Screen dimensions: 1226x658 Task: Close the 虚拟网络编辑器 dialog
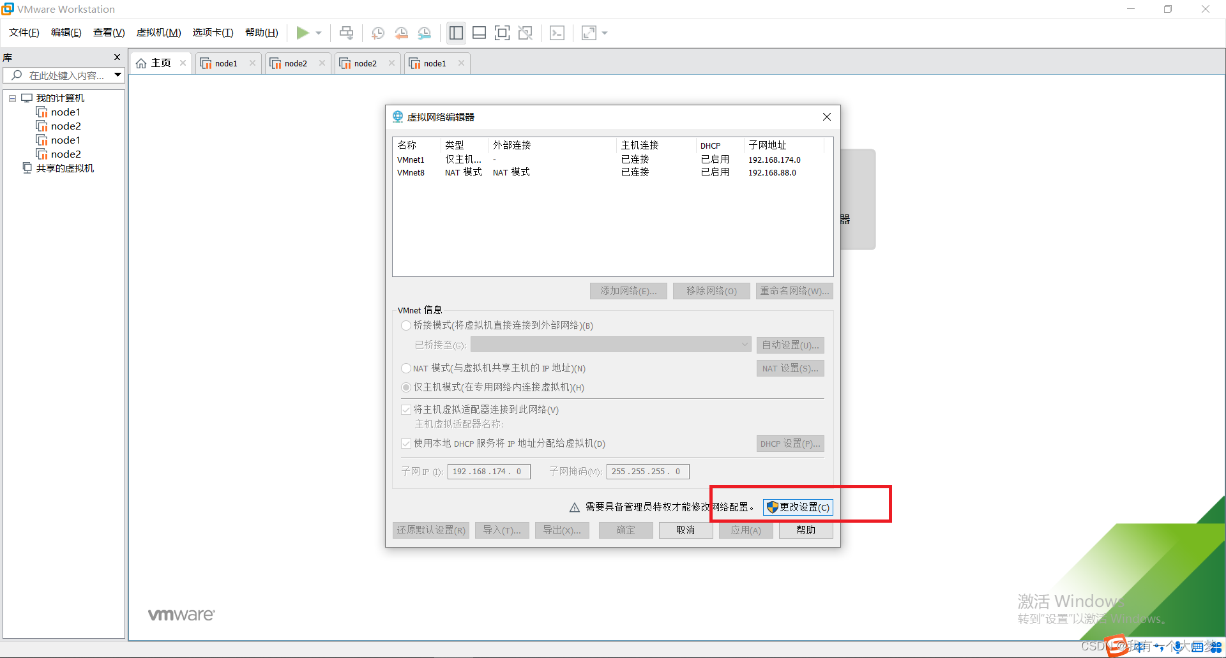827,117
